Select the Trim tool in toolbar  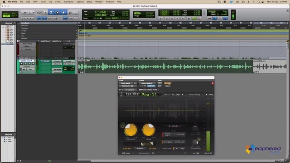[51, 13]
